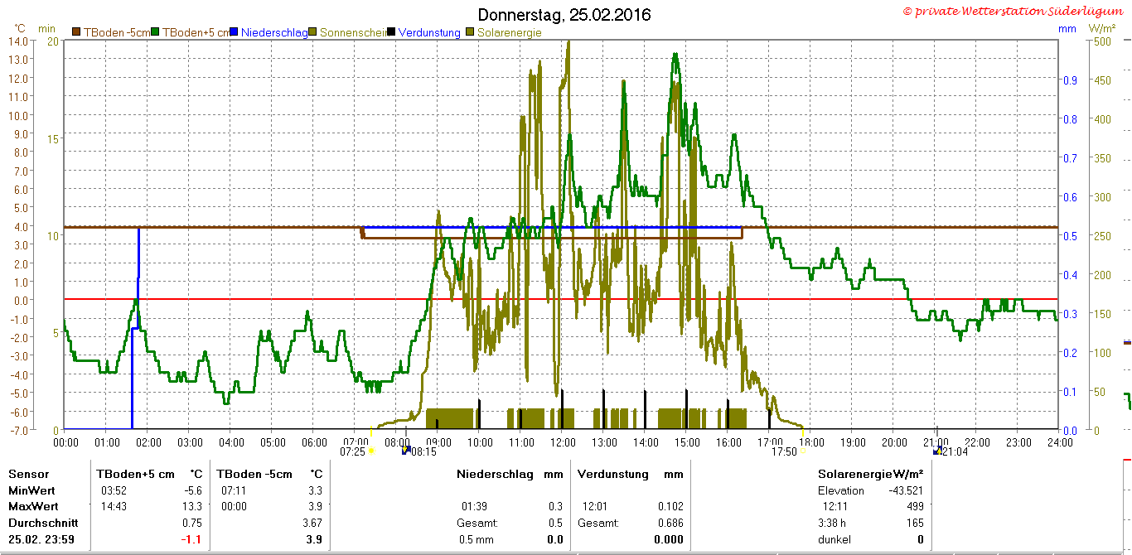Click the sunrise sun icon at 07:25
1132x555 pixels.
point(371,451)
